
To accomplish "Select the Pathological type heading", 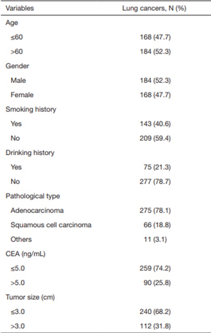I will click(33, 196).
